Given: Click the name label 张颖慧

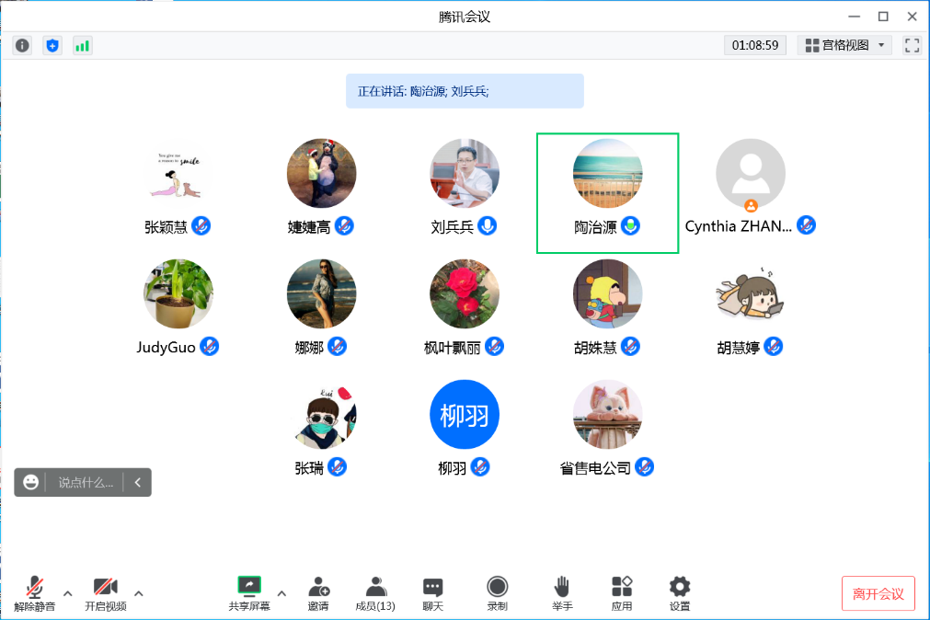Looking at the screenshot, I should coord(166,227).
